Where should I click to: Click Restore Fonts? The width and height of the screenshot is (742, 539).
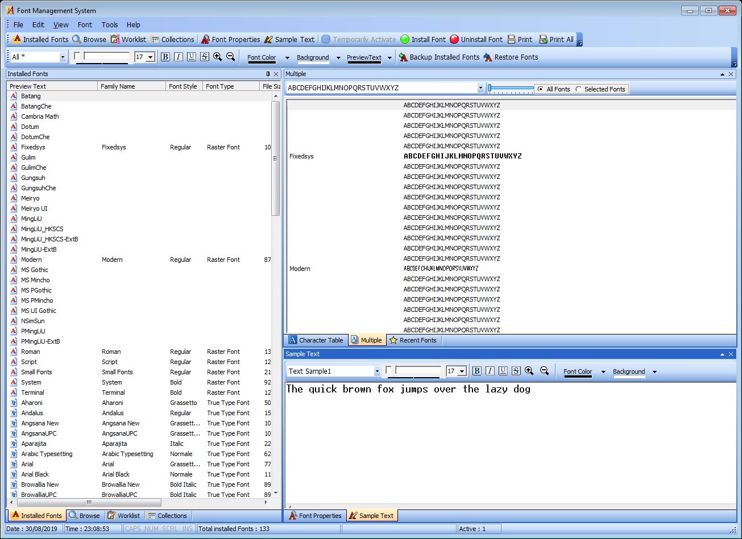[511, 57]
